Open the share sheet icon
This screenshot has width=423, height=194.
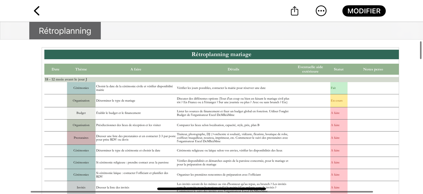click(x=294, y=11)
